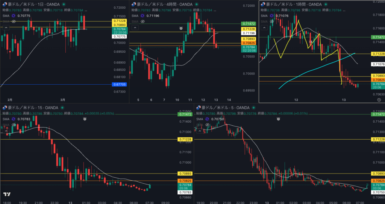
Task: Click the alert clock icon on the 5-minute chart
Action: point(278,119)
